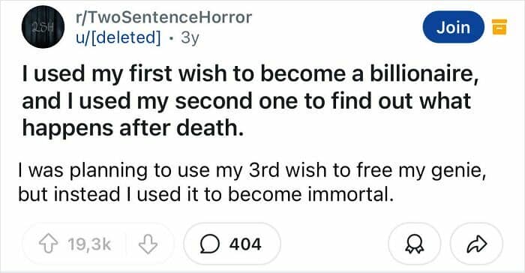This screenshot has width=525, height=273.
Task: Share the post with the arrow icon
Action: (476, 244)
